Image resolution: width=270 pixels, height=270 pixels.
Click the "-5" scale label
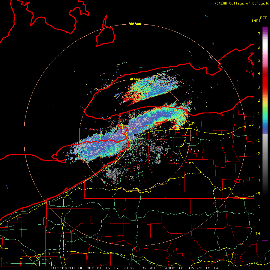click(x=258, y=194)
